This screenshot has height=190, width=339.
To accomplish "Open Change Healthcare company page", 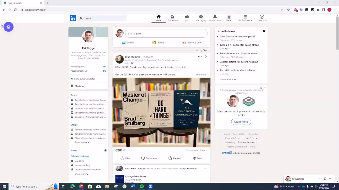I will 136,177.
